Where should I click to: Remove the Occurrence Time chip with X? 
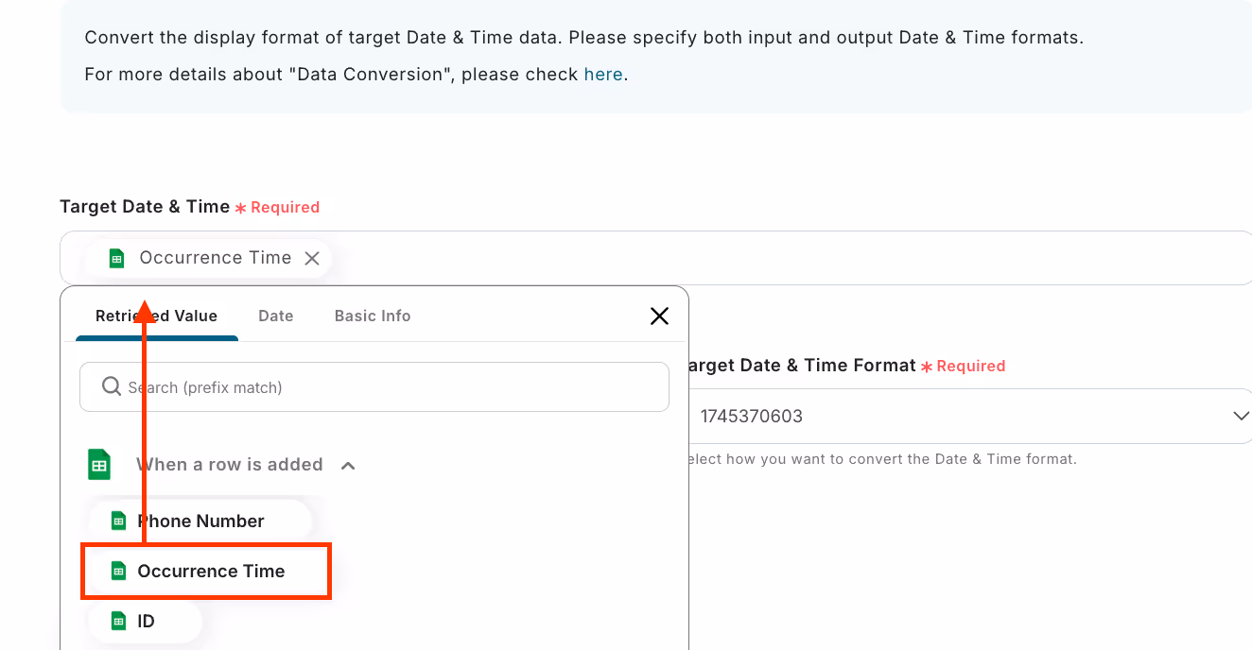pos(312,258)
